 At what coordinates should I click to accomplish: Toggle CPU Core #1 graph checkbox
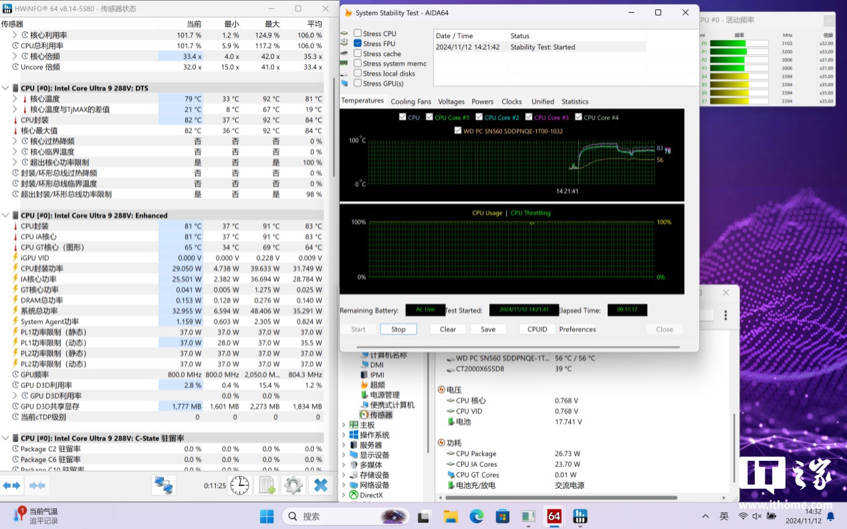[x=430, y=118]
